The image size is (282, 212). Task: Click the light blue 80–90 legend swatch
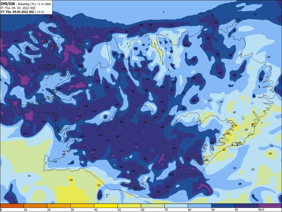tap(200, 206)
